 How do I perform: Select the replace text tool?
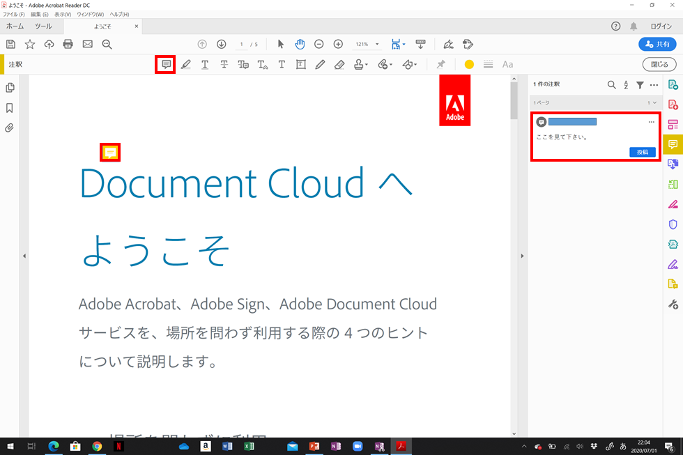pos(243,64)
